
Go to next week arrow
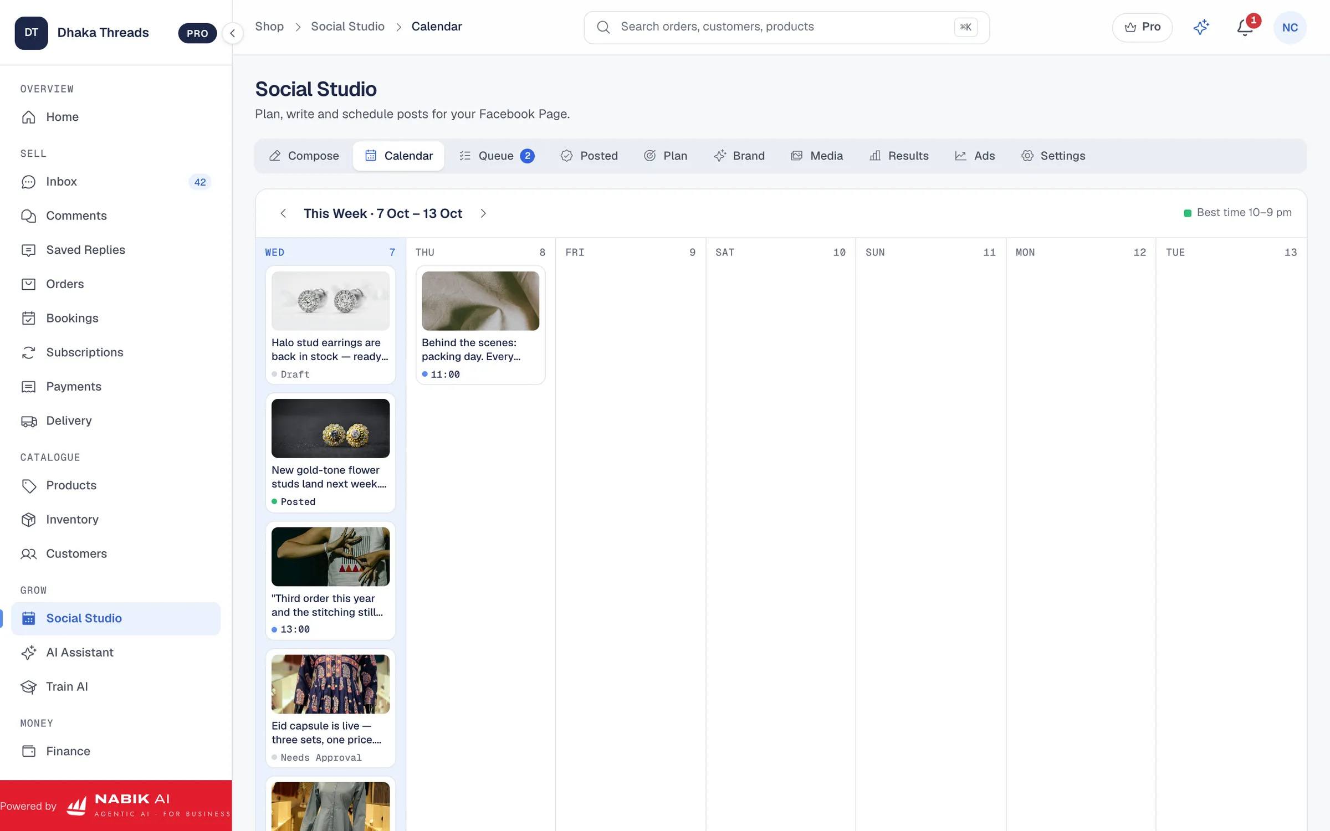coord(483,213)
